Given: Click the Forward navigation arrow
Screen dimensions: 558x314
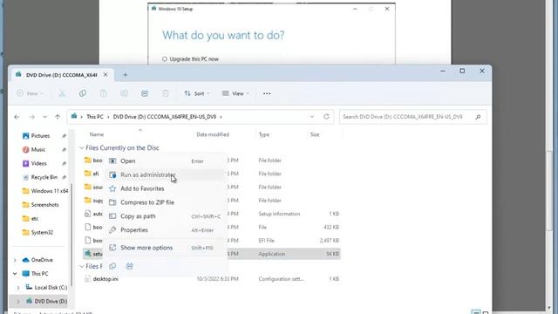Looking at the screenshot, I should (31, 117).
